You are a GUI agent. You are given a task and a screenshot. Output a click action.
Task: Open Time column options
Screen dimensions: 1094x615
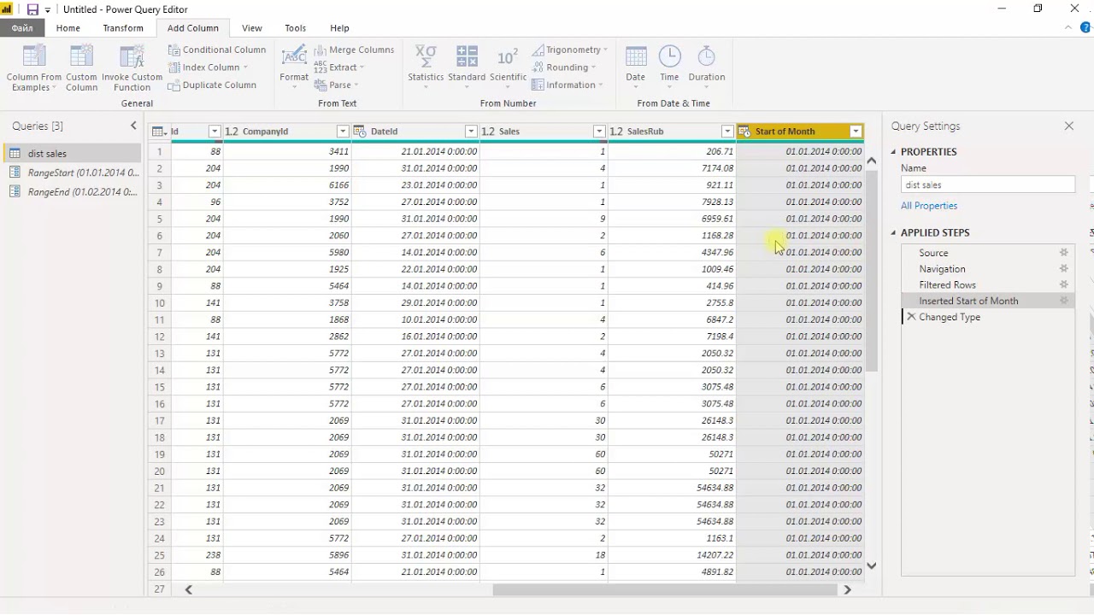coord(669,67)
